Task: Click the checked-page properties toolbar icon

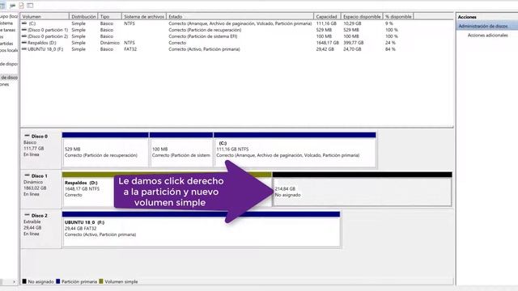Action: pos(22,6)
